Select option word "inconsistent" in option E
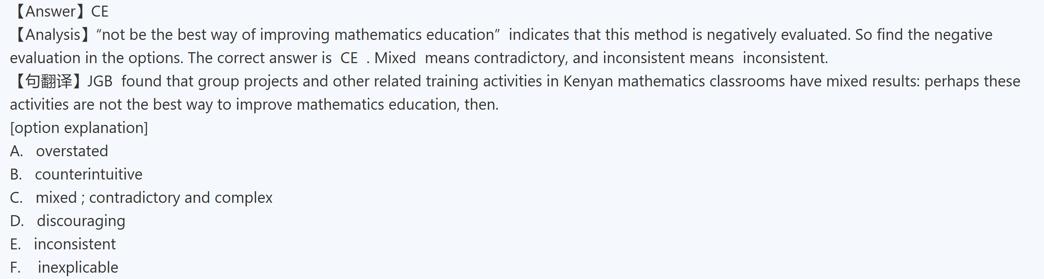This screenshot has width=1044, height=279. coord(75,244)
